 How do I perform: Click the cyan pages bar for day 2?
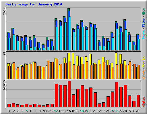(x=14, y=42)
